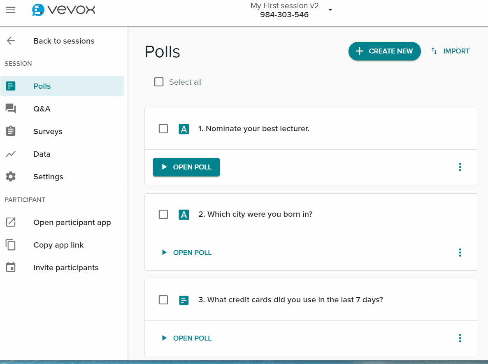Click the type icon for 'Which city' poll
Screen dimensions: 488x364
184,214
